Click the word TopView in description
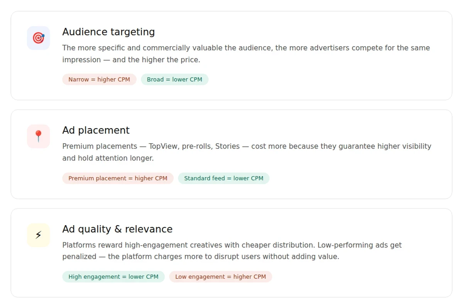This screenshot has width=463, height=308. (164, 146)
